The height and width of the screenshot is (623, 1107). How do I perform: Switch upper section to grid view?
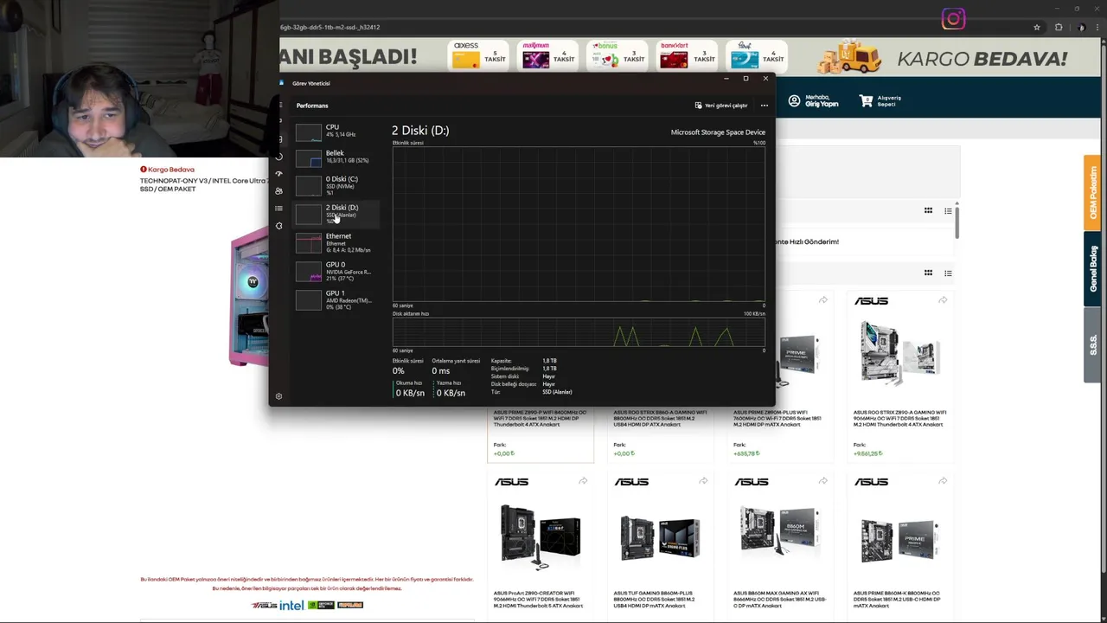click(928, 210)
